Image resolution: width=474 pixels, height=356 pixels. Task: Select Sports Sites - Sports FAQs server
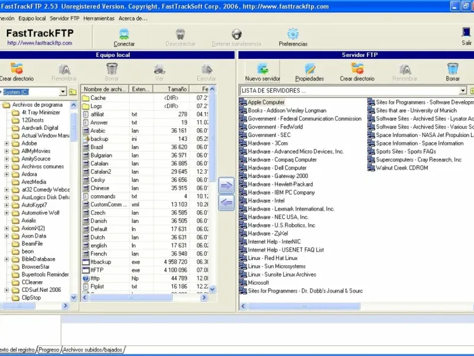402,152
